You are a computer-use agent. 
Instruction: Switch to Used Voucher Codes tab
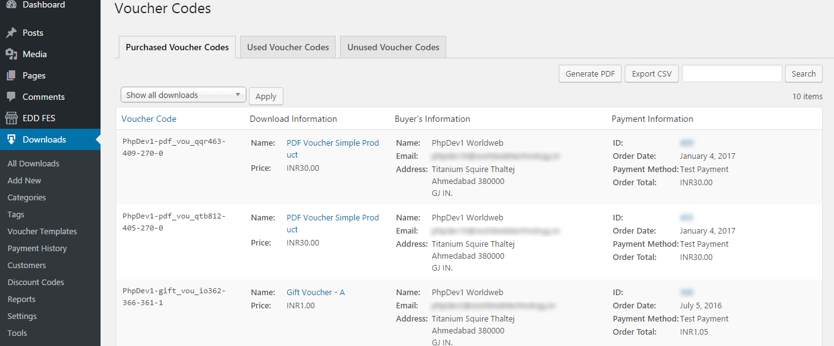pyautogui.click(x=288, y=47)
